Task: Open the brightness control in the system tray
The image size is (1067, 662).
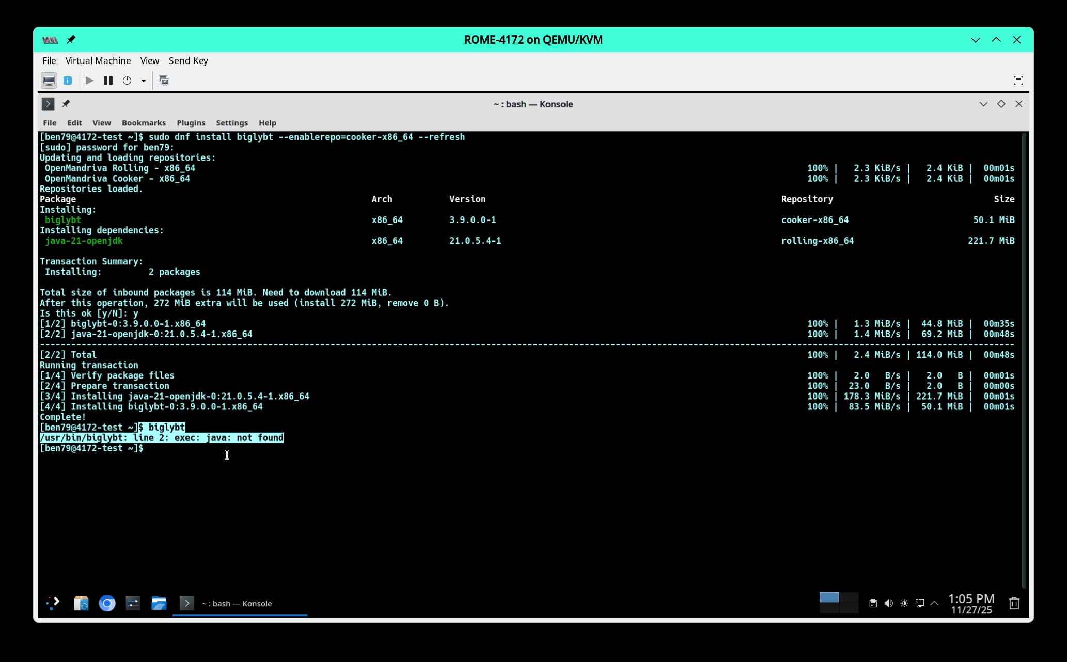Action: (x=904, y=603)
